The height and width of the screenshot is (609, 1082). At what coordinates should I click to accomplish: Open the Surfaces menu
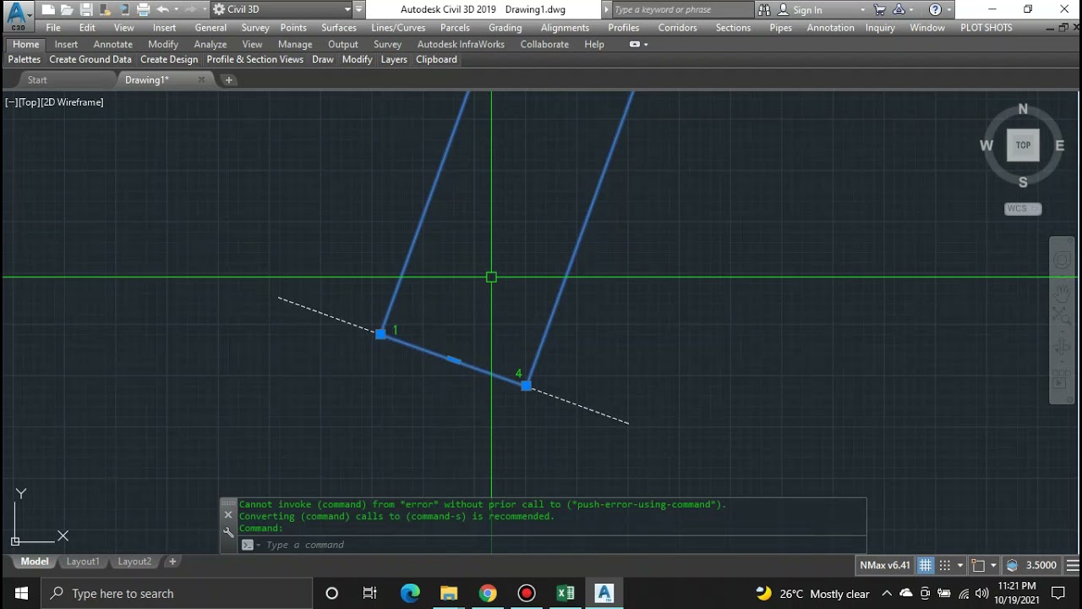339,27
